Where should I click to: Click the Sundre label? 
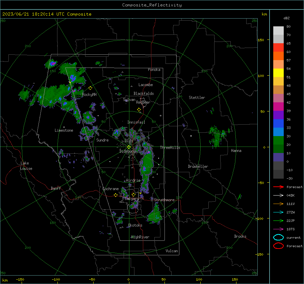(x=102, y=140)
